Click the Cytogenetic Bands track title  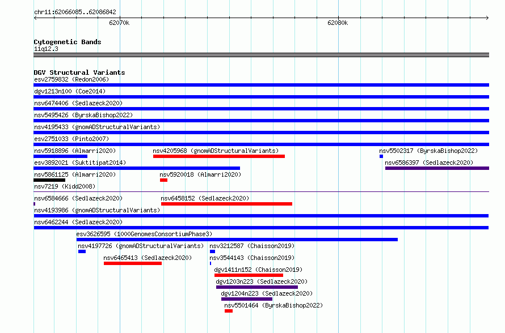[68, 42]
